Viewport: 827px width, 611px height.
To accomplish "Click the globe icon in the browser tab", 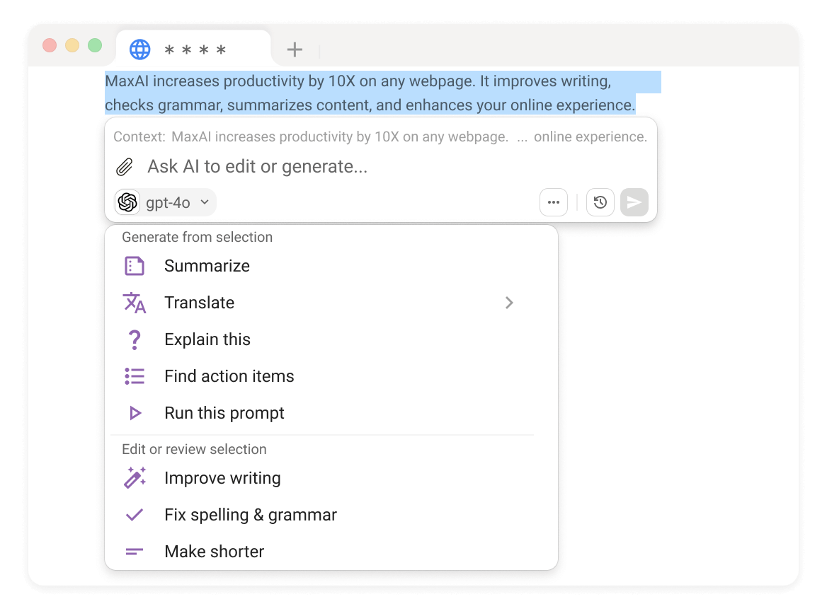I will tap(139, 50).
